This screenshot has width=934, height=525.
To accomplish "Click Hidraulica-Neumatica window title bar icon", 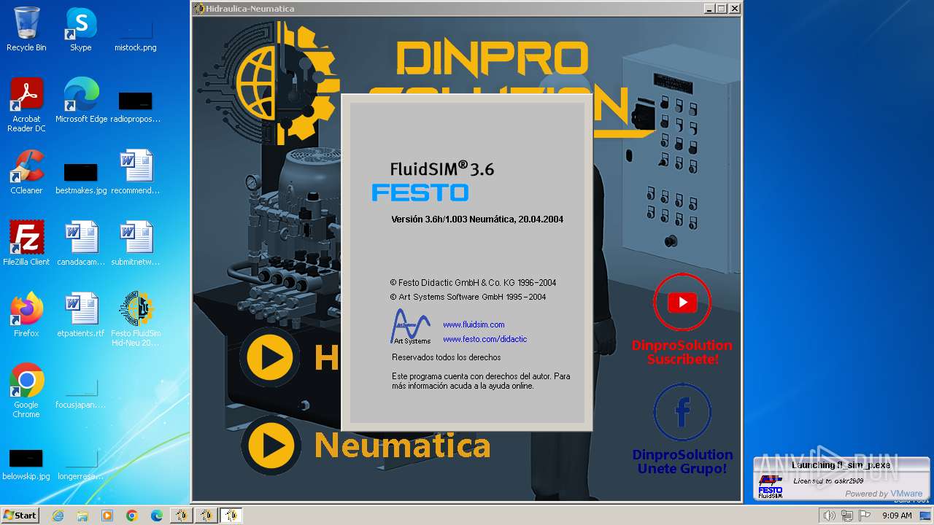I will click(x=198, y=9).
